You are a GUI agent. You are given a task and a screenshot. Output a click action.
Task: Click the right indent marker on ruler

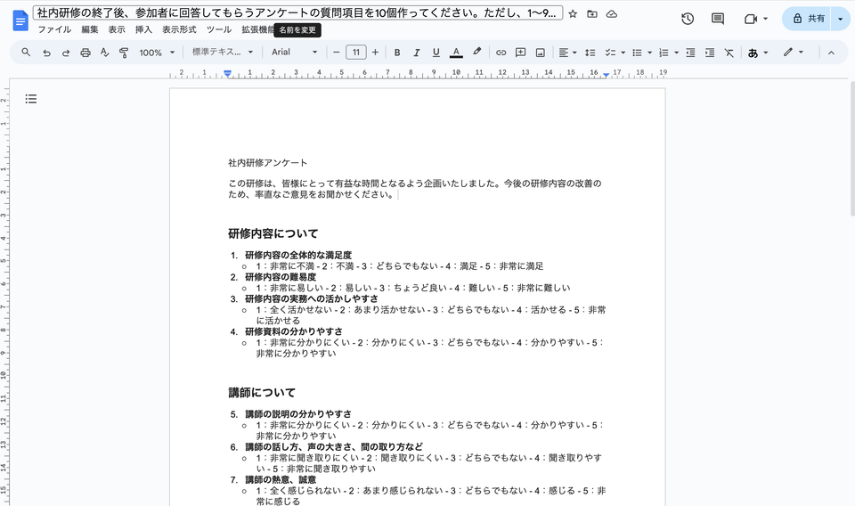(x=606, y=75)
